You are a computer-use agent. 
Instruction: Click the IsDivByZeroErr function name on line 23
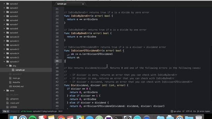(81, 16)
